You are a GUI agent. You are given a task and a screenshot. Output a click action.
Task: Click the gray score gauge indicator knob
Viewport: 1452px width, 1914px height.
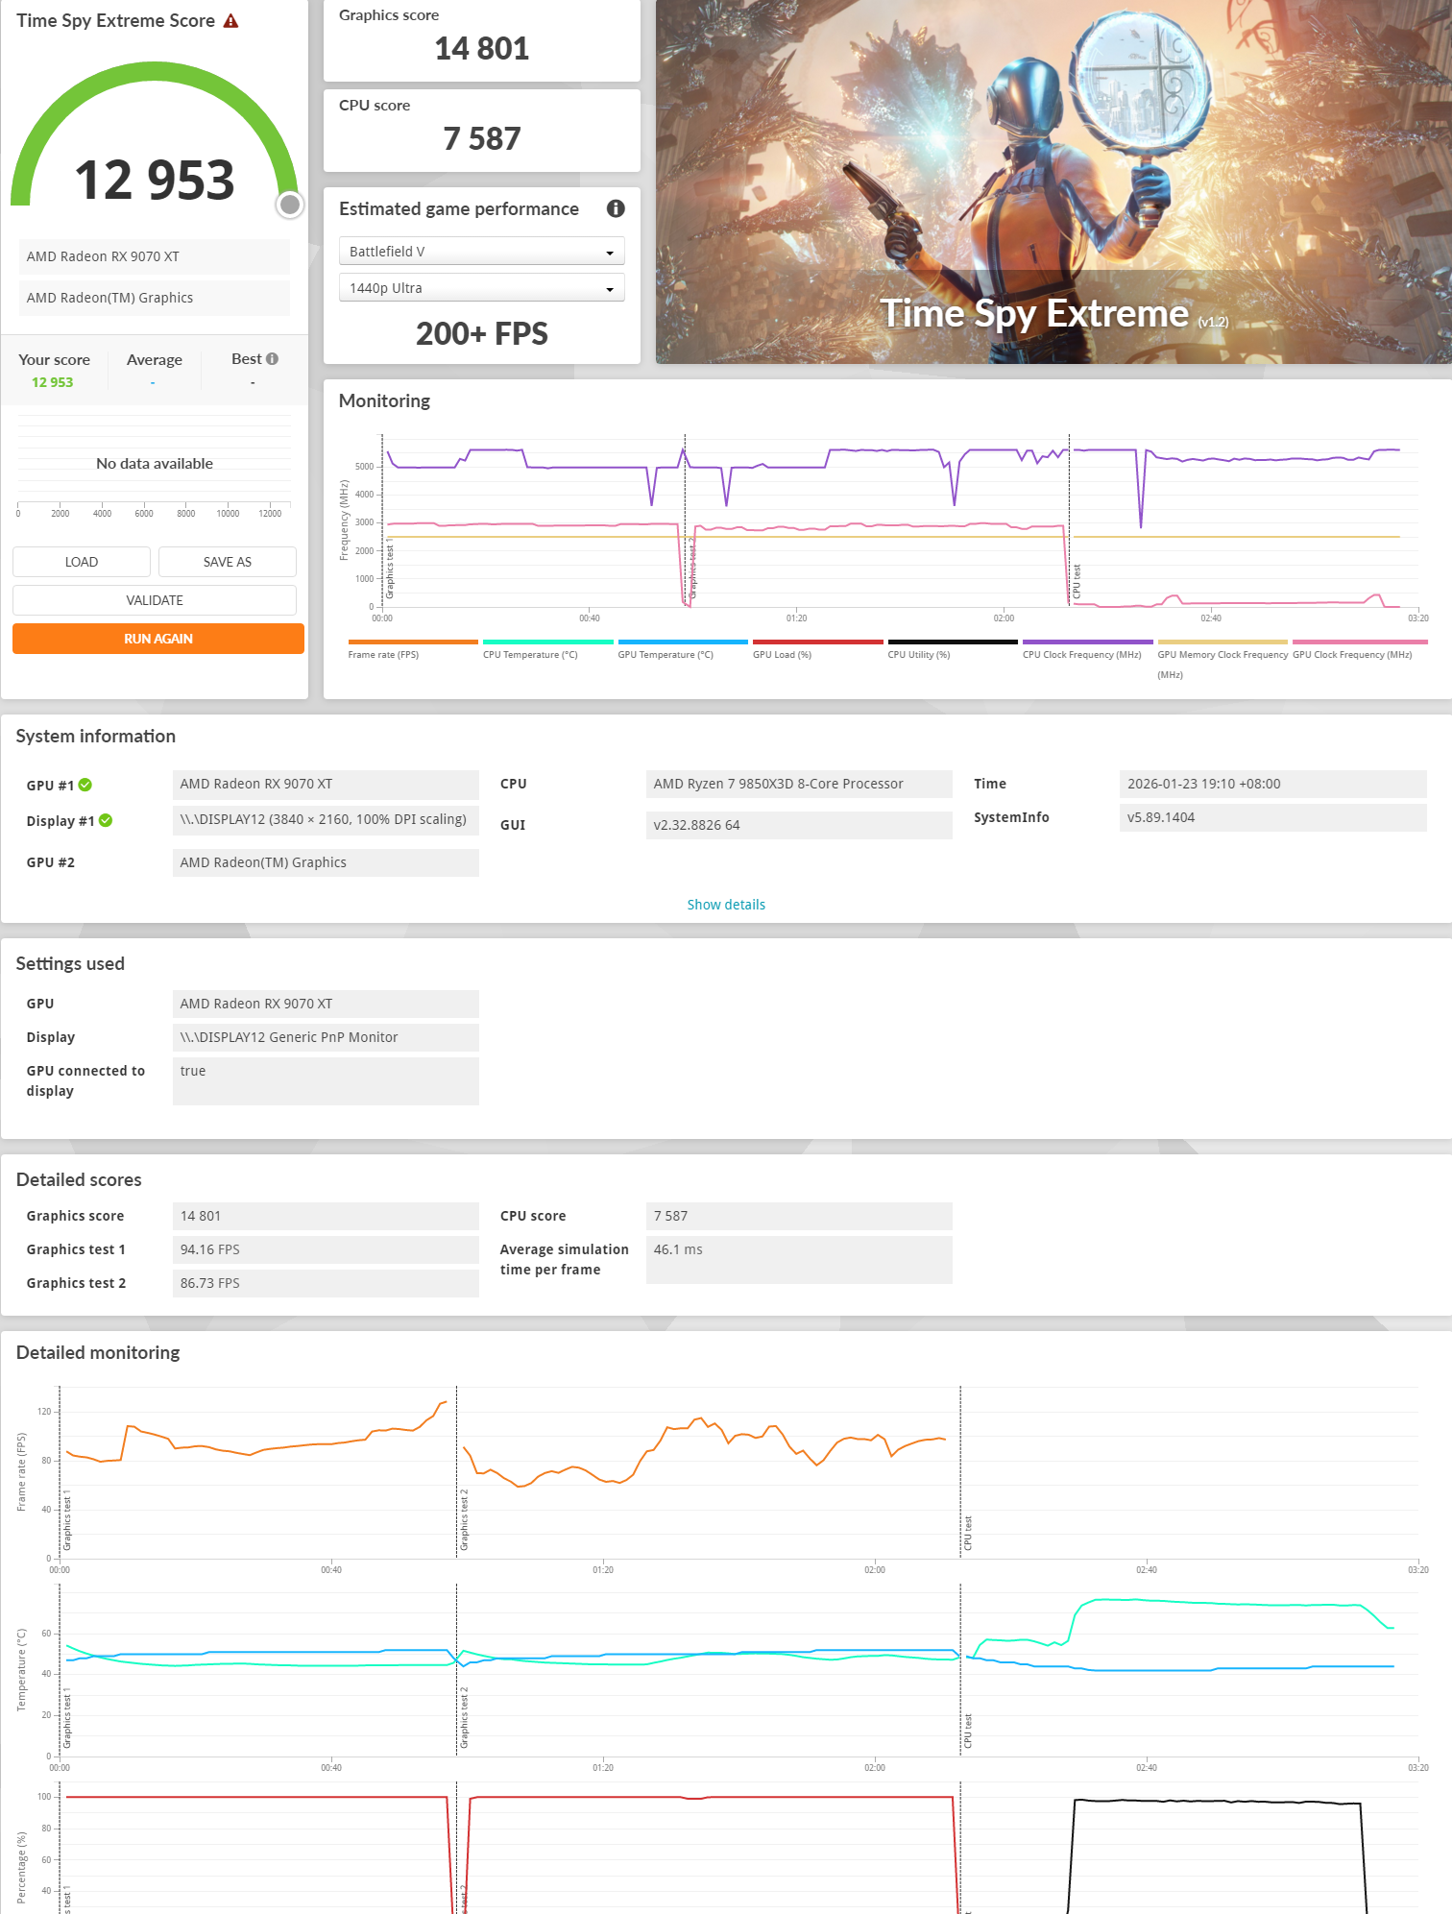tap(289, 205)
